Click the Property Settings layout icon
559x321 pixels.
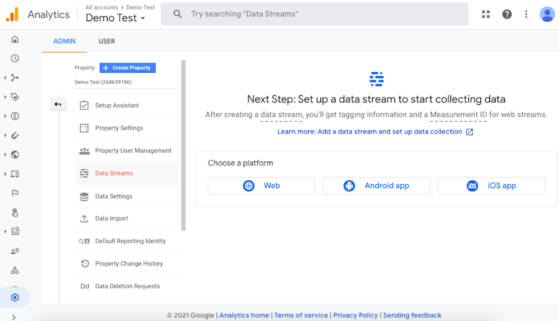click(84, 128)
